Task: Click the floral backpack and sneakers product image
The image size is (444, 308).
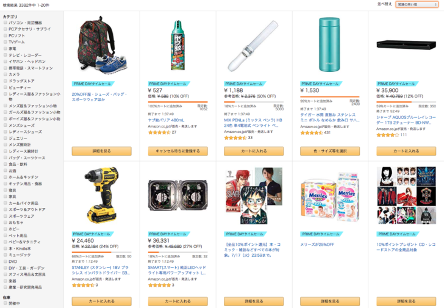Action: pos(102,45)
